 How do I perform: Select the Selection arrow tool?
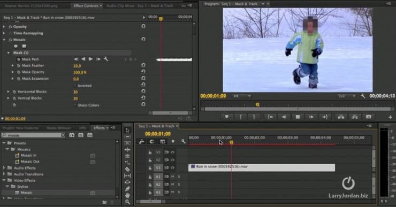click(x=127, y=131)
